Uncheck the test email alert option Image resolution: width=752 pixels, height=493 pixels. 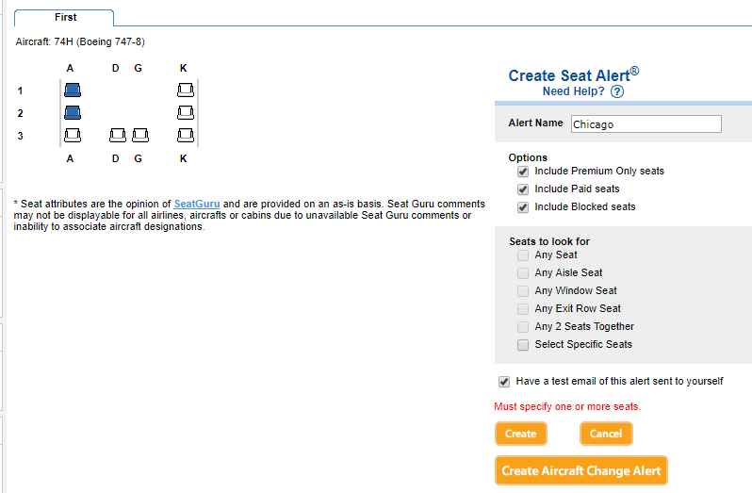[504, 382]
